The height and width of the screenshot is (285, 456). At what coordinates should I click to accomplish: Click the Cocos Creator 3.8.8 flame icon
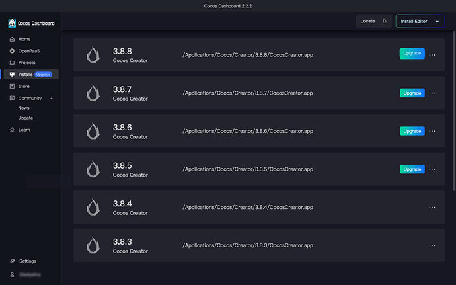93,55
